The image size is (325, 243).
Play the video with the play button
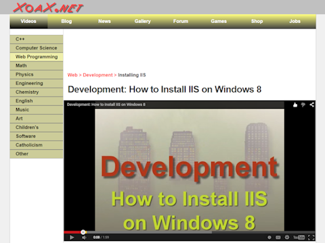[x=72, y=237]
